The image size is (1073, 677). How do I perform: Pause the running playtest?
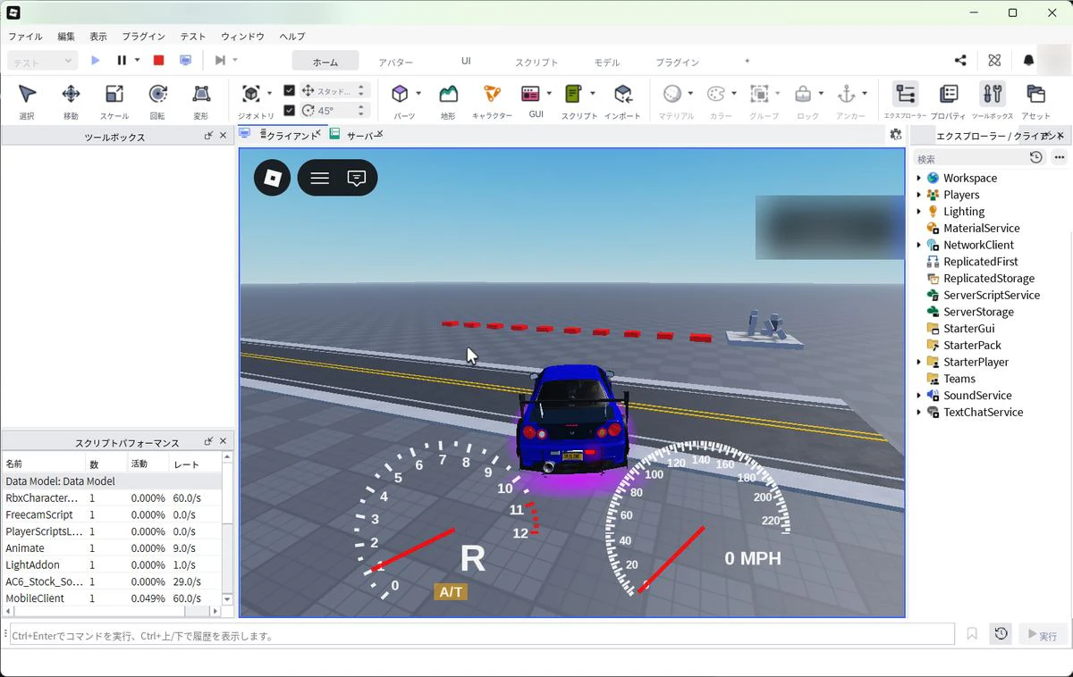pos(122,61)
